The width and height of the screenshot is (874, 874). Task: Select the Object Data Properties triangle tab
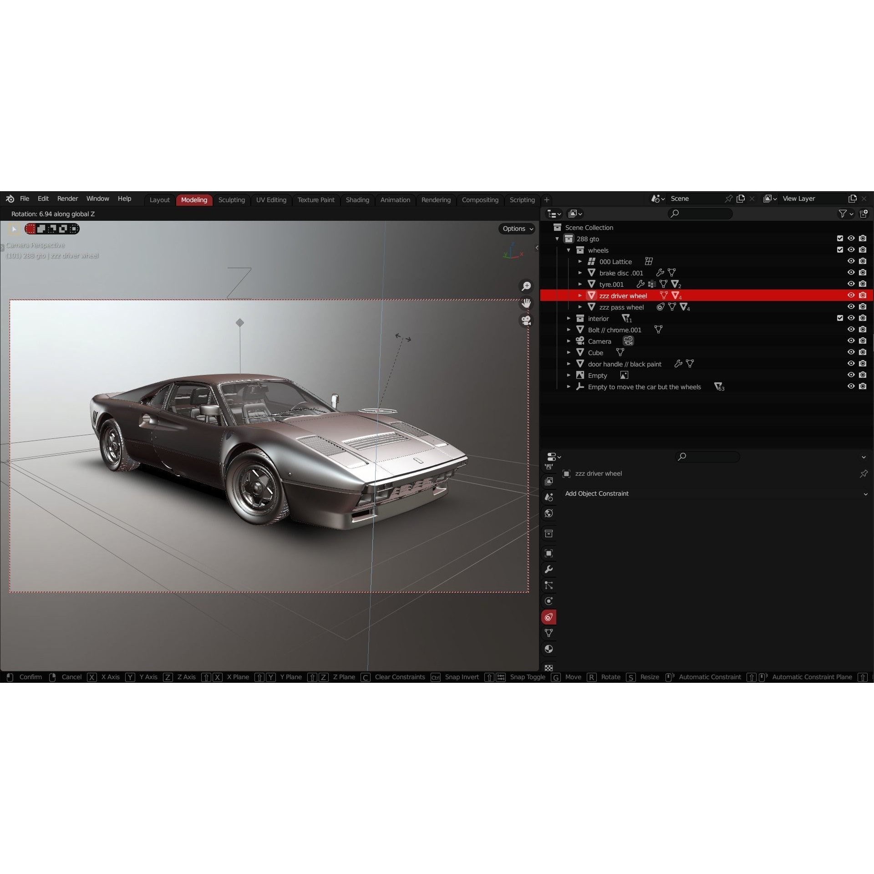click(549, 633)
